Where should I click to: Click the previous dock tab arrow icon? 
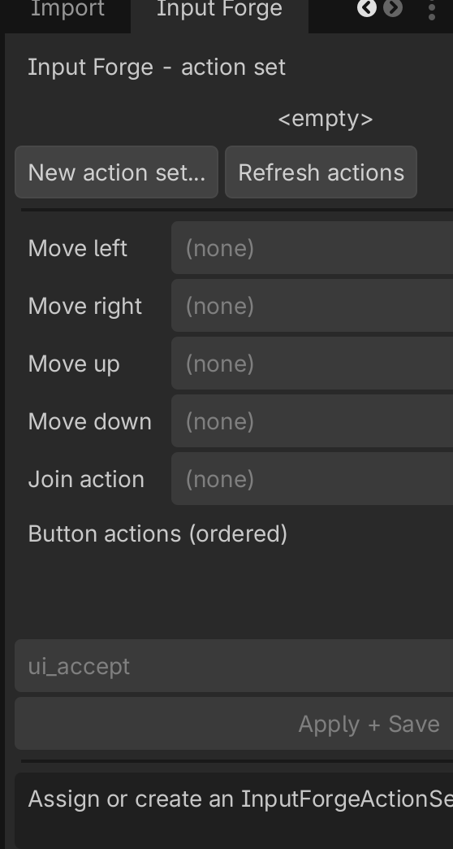366,8
